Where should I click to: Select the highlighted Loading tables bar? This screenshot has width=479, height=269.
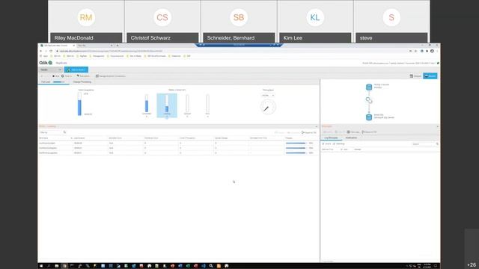coord(167,105)
